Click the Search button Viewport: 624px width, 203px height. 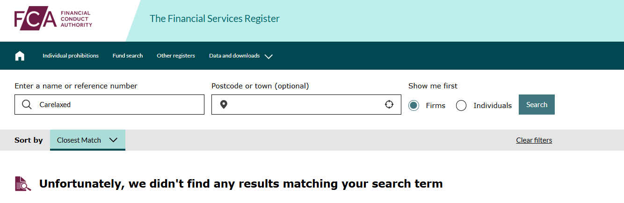[x=537, y=104]
